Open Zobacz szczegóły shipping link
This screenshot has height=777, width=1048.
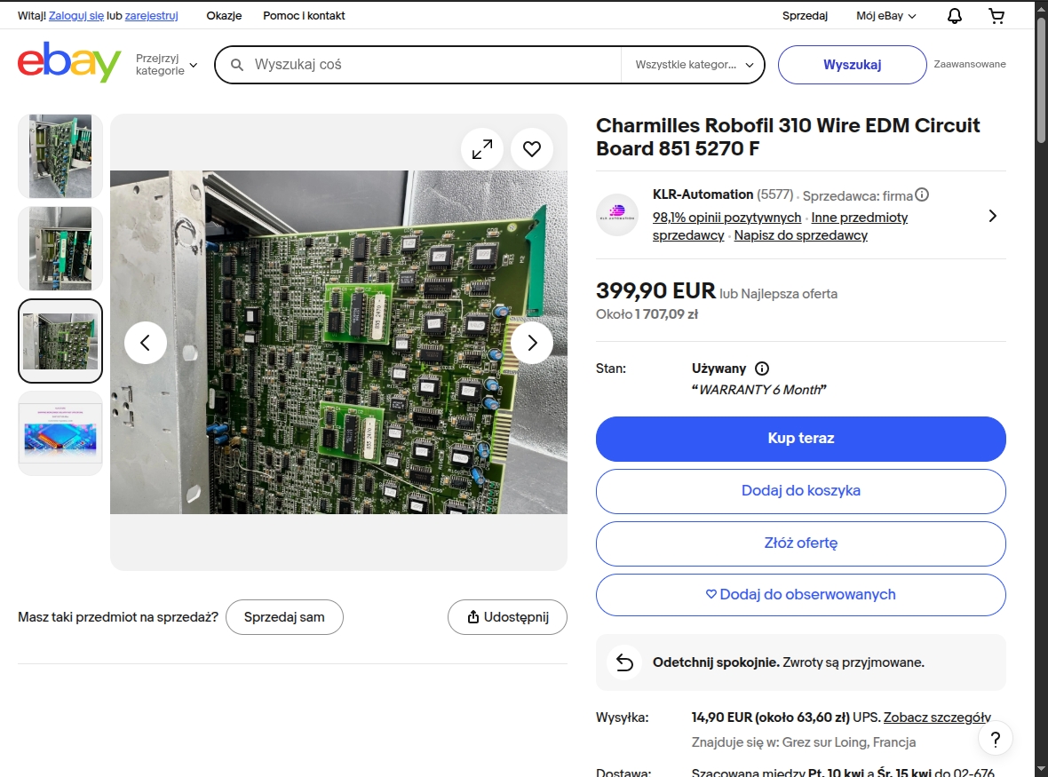click(937, 718)
